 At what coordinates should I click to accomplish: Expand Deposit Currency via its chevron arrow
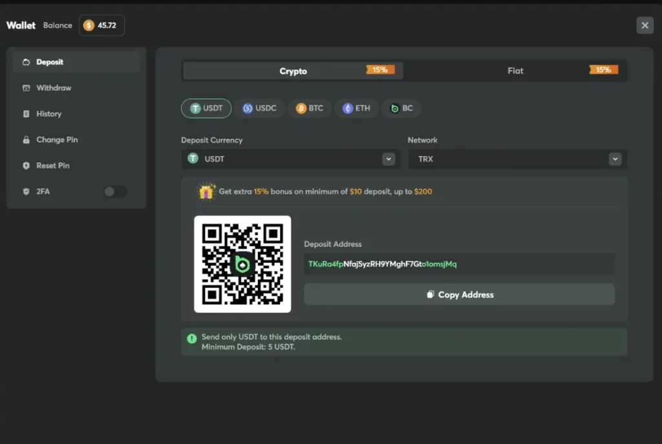click(x=389, y=159)
